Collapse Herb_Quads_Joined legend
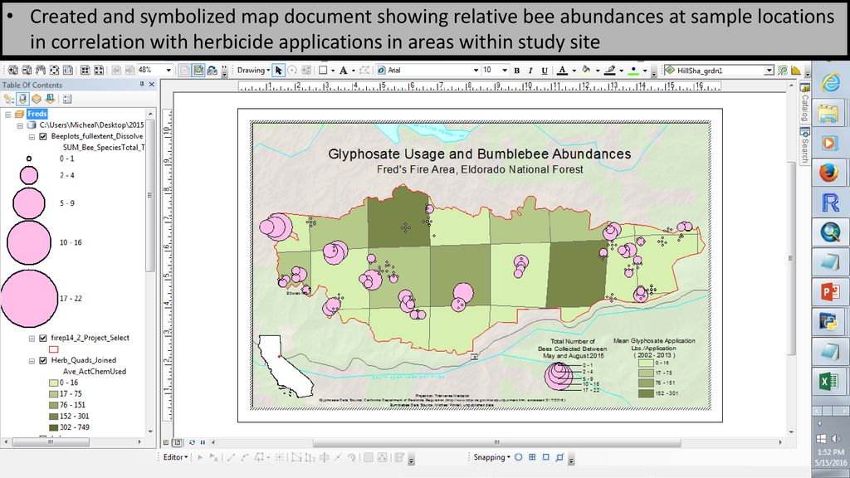The image size is (850, 478). [x=32, y=360]
